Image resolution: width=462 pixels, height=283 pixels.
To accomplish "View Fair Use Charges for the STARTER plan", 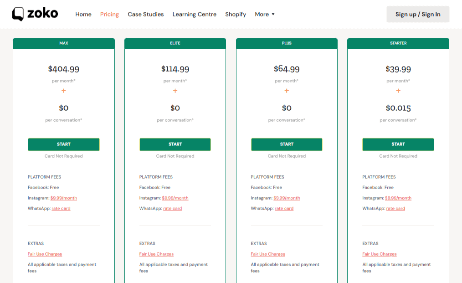I will click(379, 254).
